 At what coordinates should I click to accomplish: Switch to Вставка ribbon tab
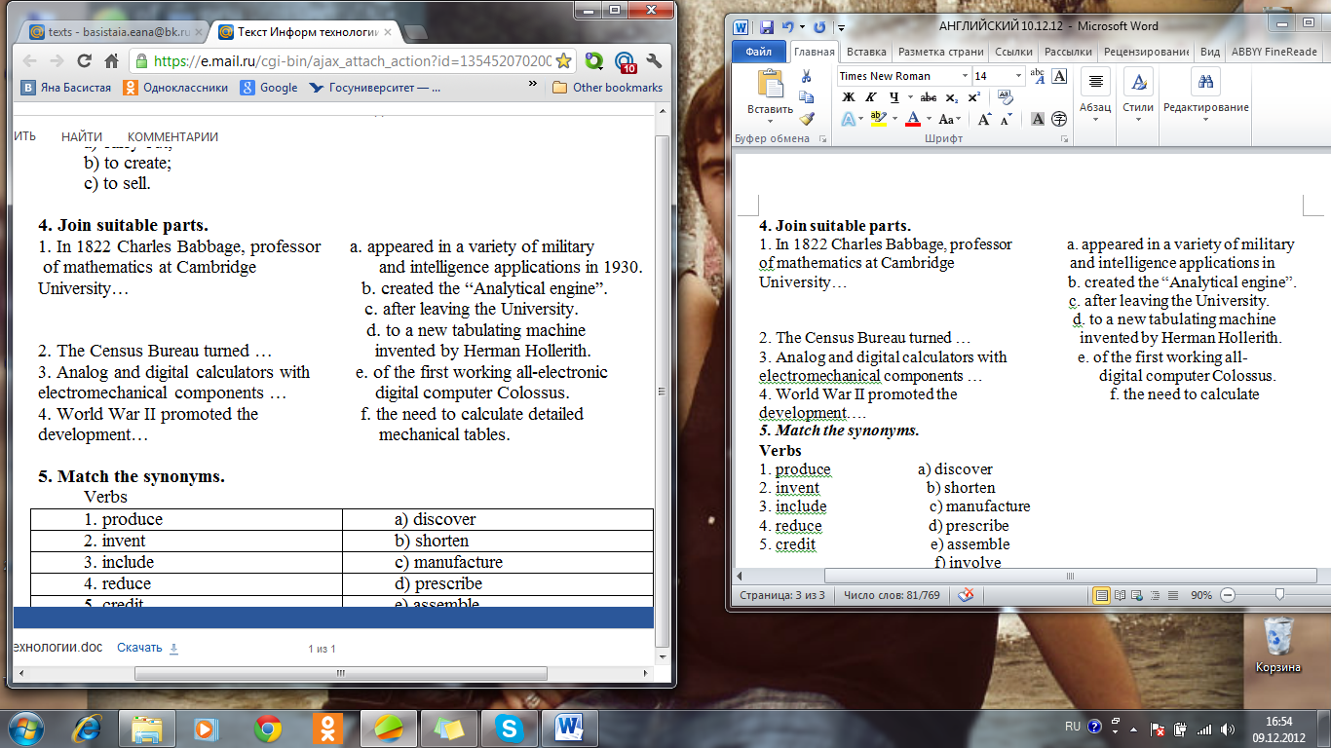[866, 52]
